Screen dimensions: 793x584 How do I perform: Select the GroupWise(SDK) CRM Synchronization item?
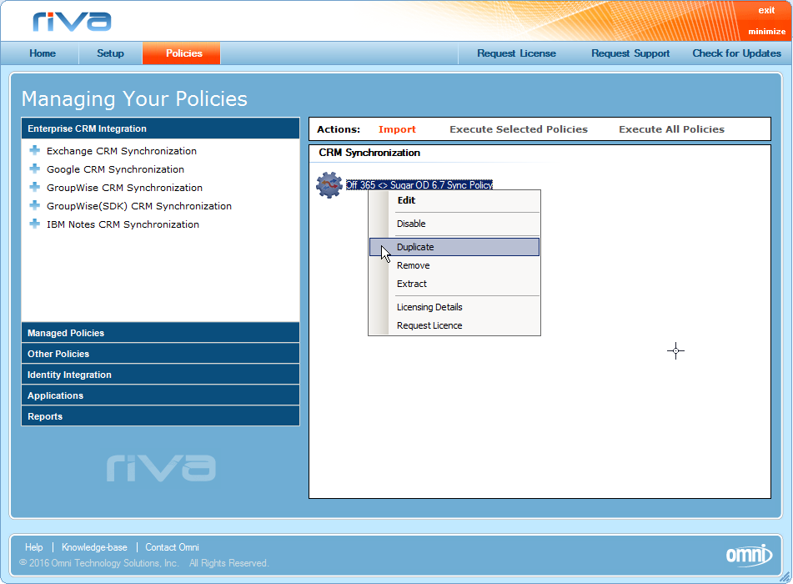[139, 206]
